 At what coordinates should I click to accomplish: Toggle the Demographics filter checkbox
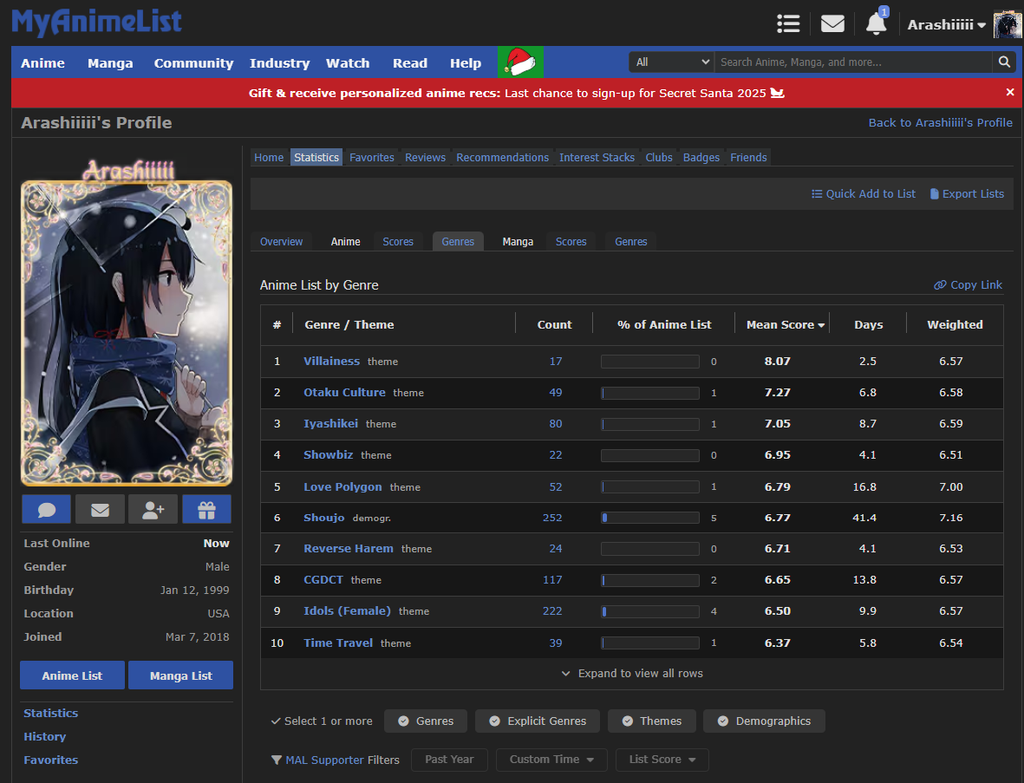coord(764,721)
